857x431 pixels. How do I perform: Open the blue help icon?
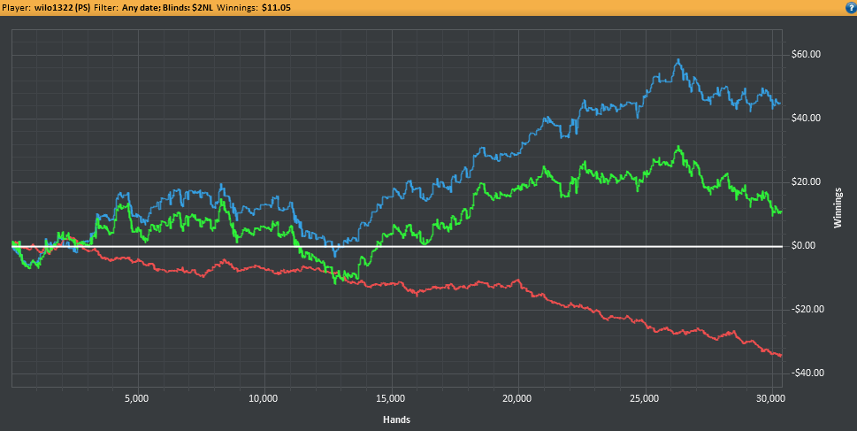point(851,8)
